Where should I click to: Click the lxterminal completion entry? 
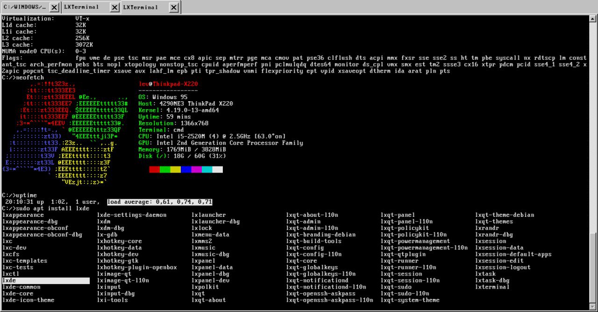[492, 287]
